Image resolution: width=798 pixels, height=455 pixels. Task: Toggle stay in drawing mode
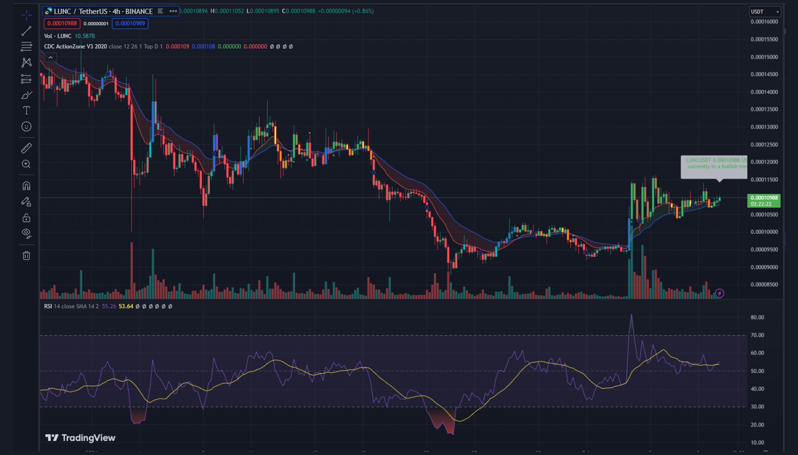click(26, 202)
